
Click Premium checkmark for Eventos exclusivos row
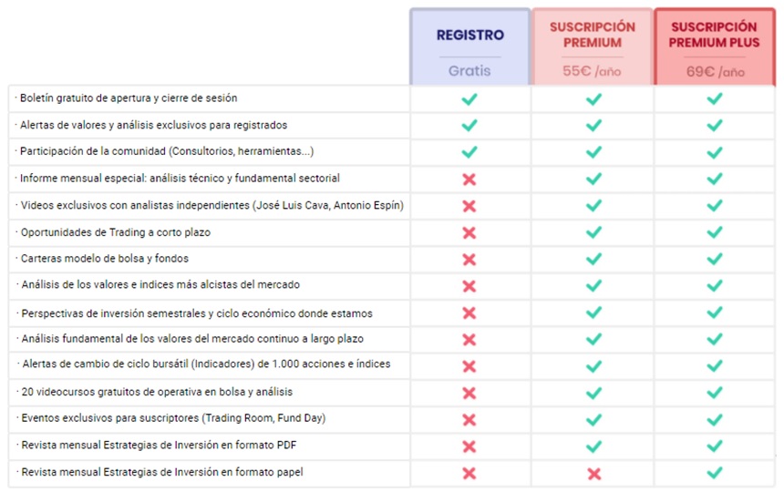pyautogui.click(x=593, y=419)
